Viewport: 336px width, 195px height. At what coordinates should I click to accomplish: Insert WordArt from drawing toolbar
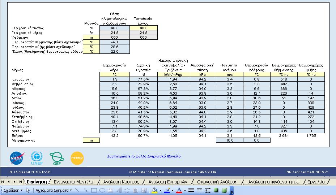pos(119,190)
